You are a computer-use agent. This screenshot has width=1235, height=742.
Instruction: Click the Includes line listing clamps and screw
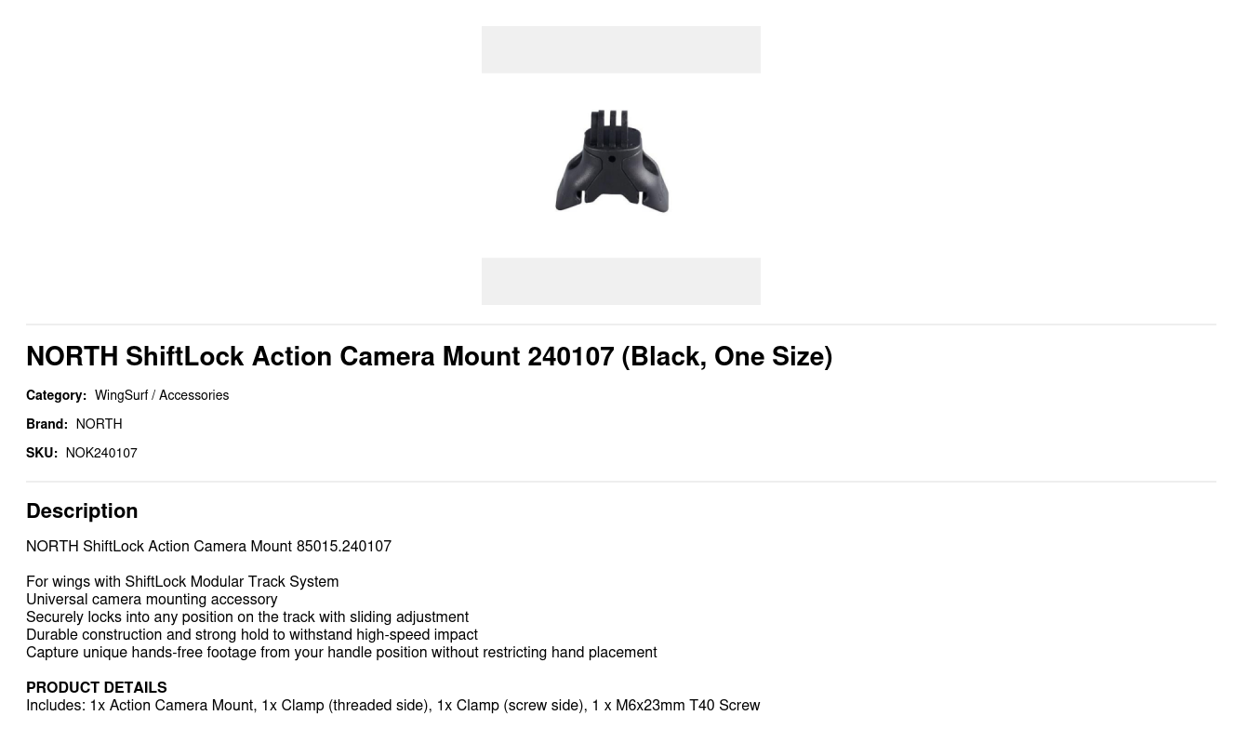(392, 705)
